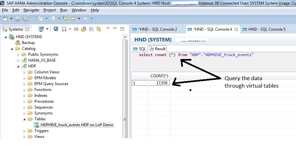Click the 17,076 result cell
Viewport: 296px width, 148px height.
pyautogui.click(x=159, y=83)
